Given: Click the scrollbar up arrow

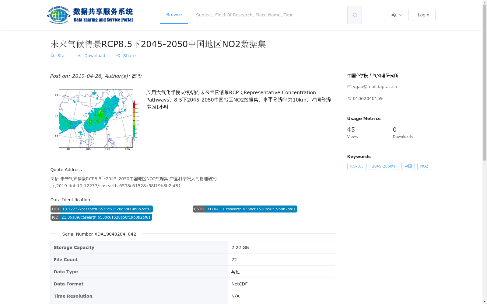Looking at the screenshot, I should (485, 2).
